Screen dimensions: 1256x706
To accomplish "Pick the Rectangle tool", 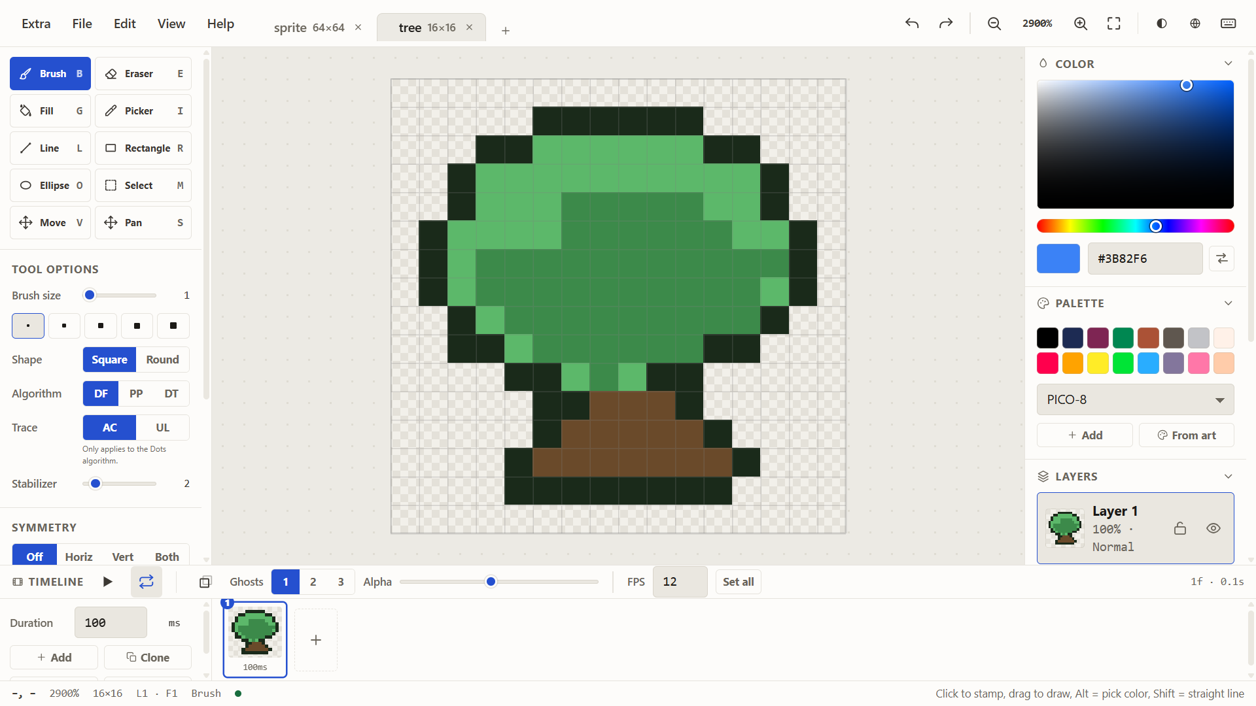I will [x=143, y=148].
